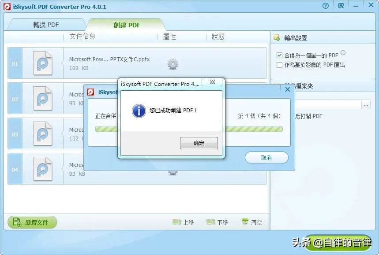This screenshot has width=379, height=255.
Task: Click the 您已成功創建 PDF！ message text
Action: 173,111
